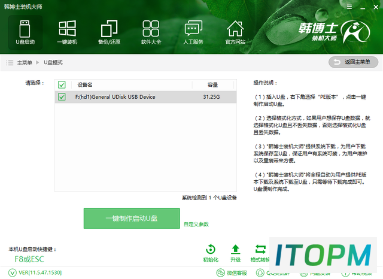
Task: Click the 设备名 column header
Action: coord(85,85)
